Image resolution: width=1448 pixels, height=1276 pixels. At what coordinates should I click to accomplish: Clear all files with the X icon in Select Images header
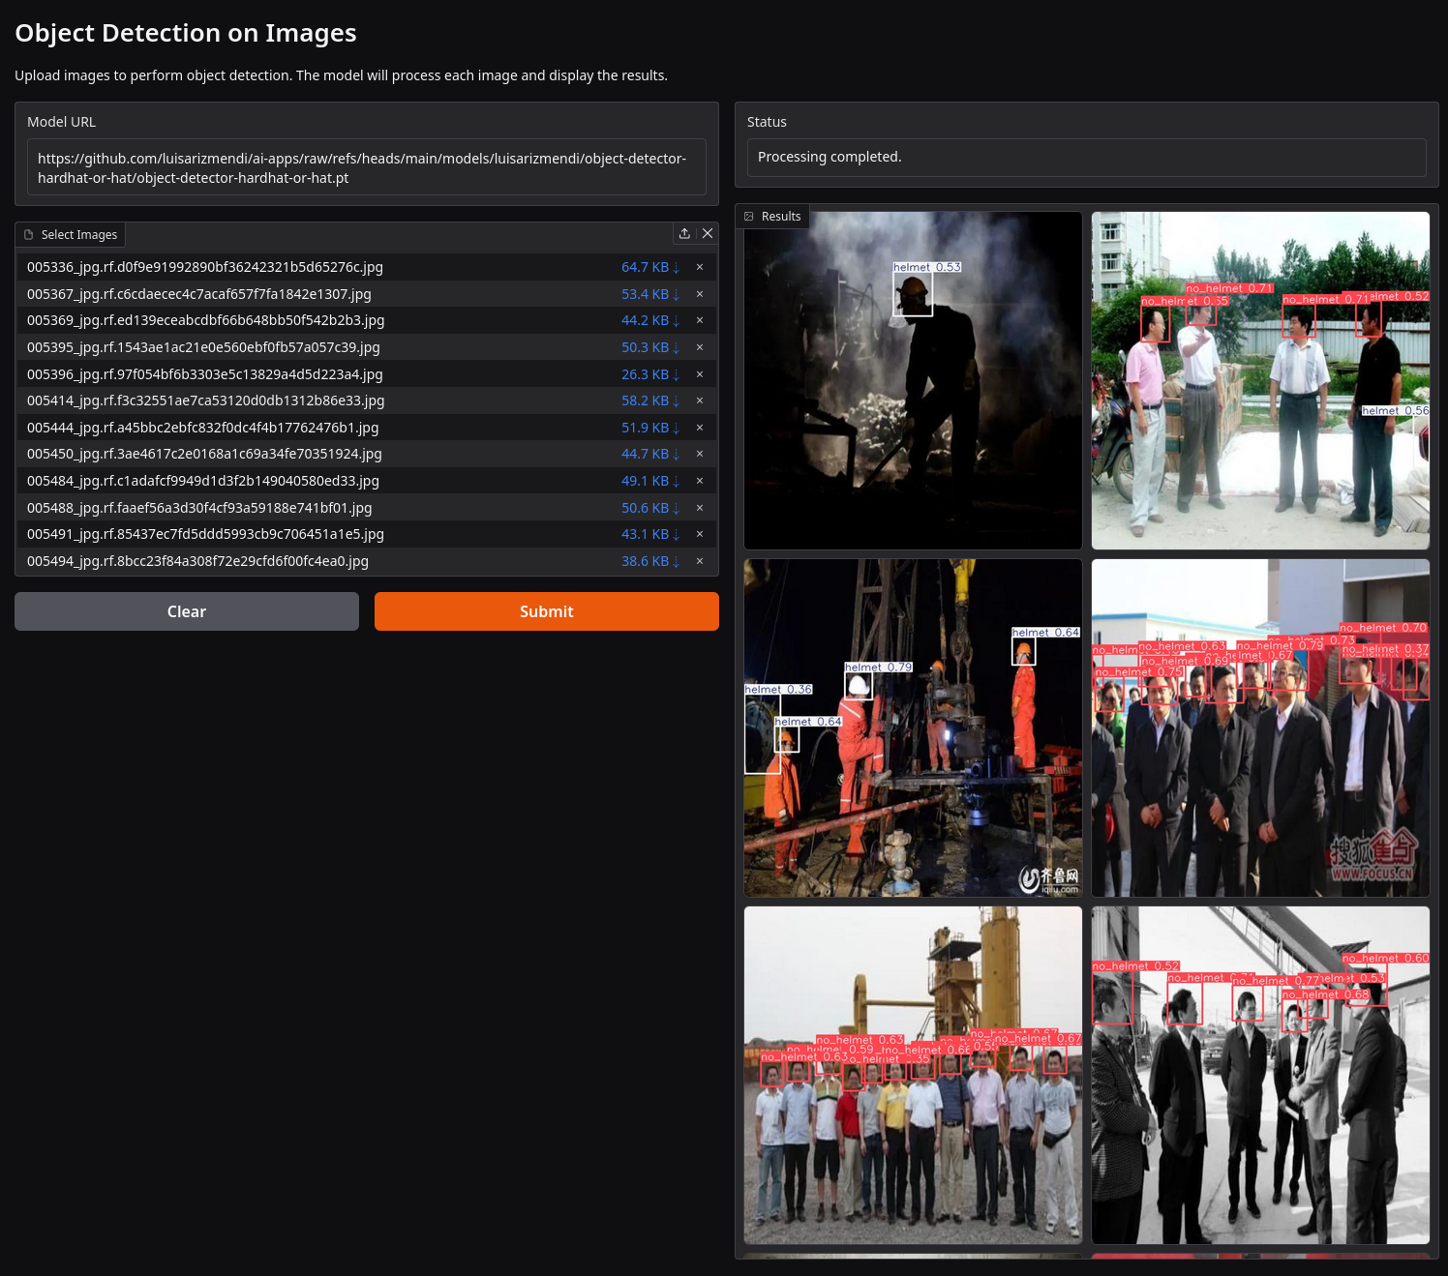(708, 233)
